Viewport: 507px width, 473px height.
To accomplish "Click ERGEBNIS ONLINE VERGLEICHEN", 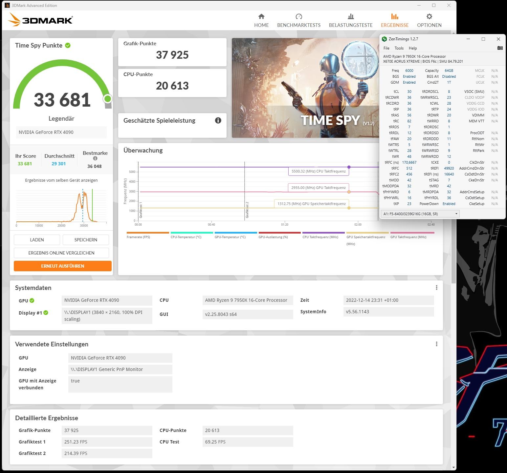I will tap(61, 253).
